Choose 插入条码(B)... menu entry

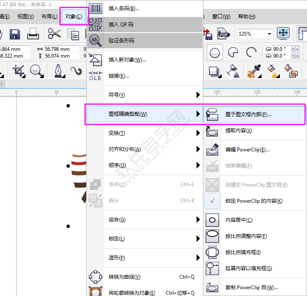tap(144, 8)
